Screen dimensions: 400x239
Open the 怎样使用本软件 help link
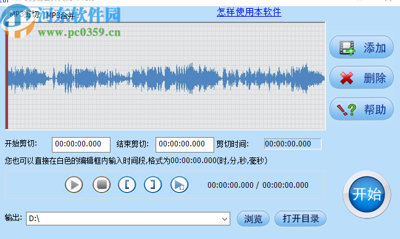point(249,12)
